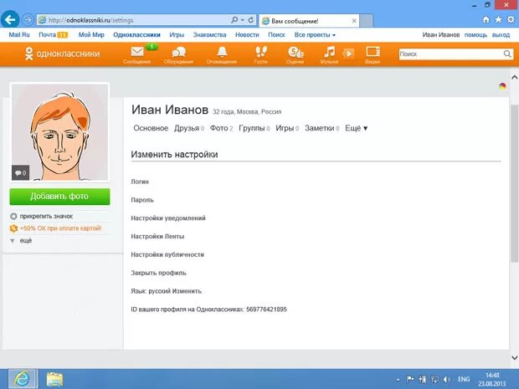Open the Guests footprints icon

pos(261,52)
